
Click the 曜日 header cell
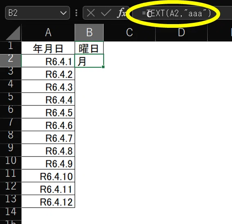point(89,48)
